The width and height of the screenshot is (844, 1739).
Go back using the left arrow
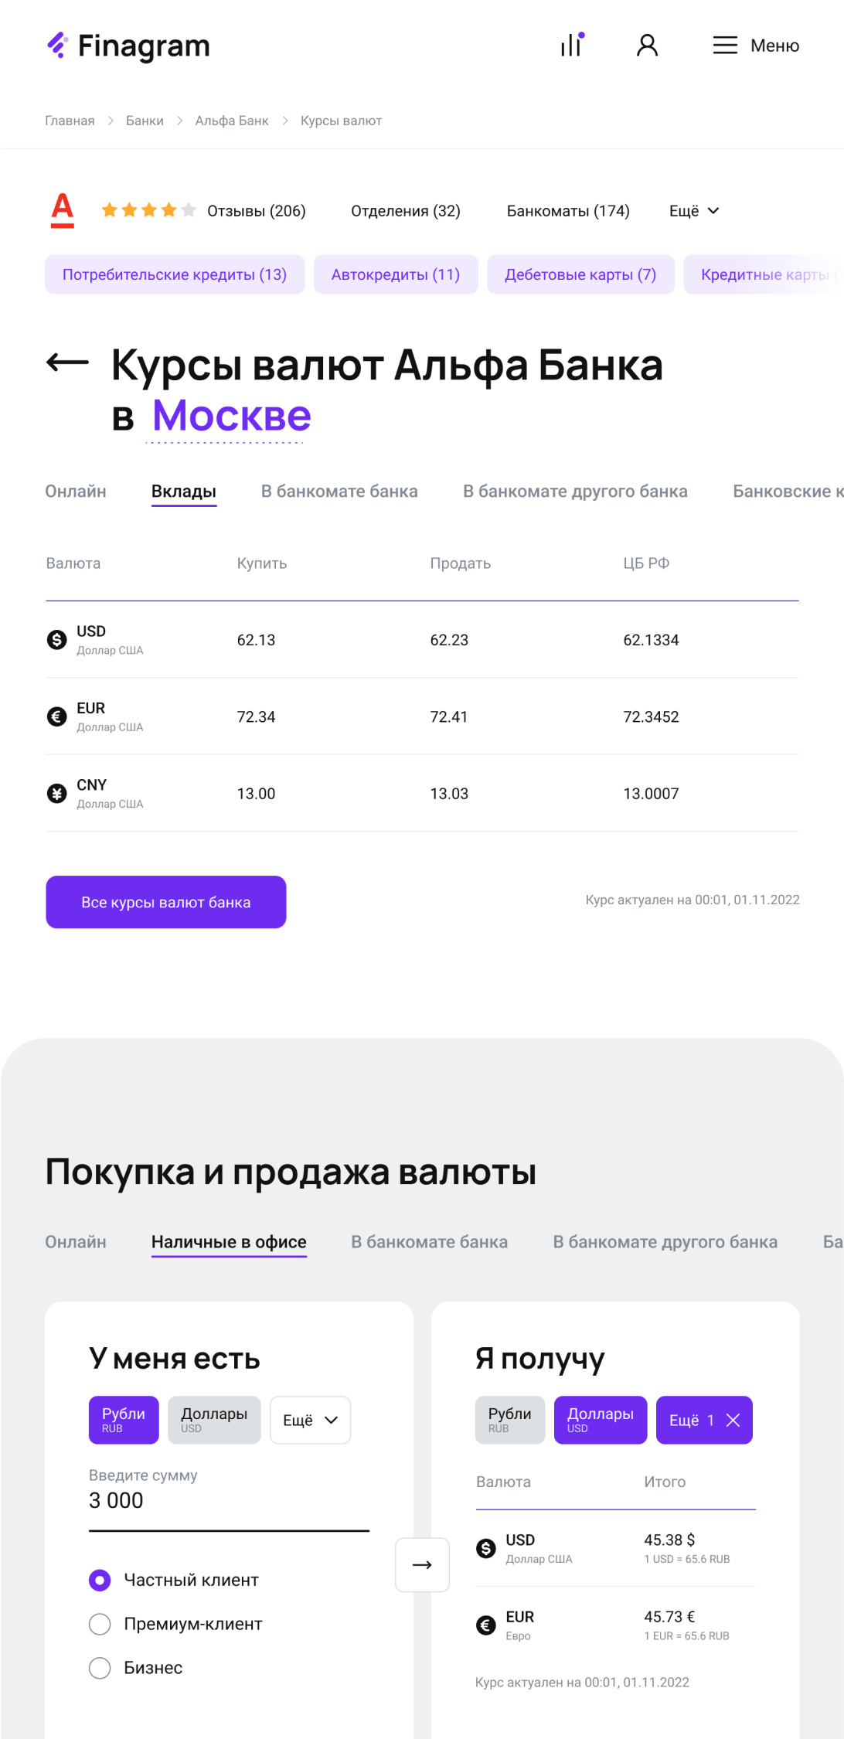coord(68,362)
